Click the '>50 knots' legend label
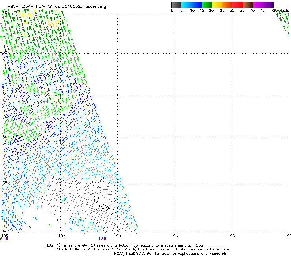The height and width of the screenshot is (256, 291). [280, 11]
